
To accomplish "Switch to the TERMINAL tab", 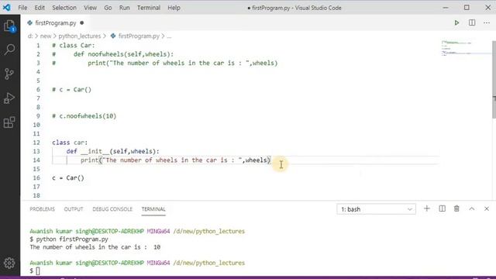I will pyautogui.click(x=153, y=209).
